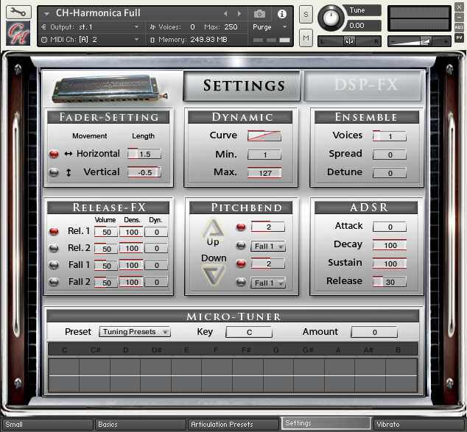Screen dimensions: 467x432
Task: Click the Dynamic Min. value field
Action: click(264, 155)
